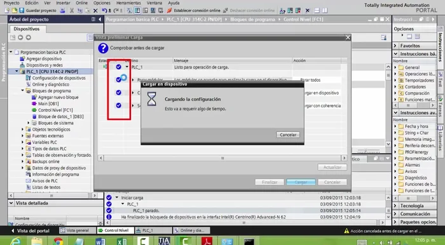Click the accessible devices toolbar icon
The height and width of the screenshot is (245, 445).
tap(282, 11)
